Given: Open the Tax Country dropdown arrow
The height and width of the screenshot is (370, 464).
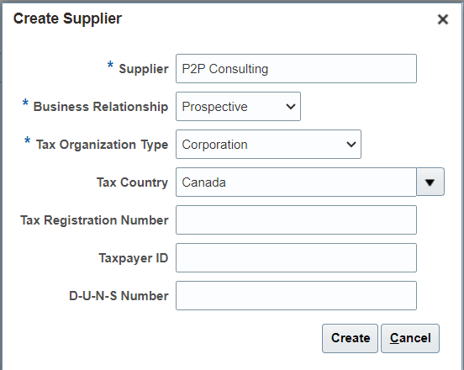Looking at the screenshot, I should point(430,182).
